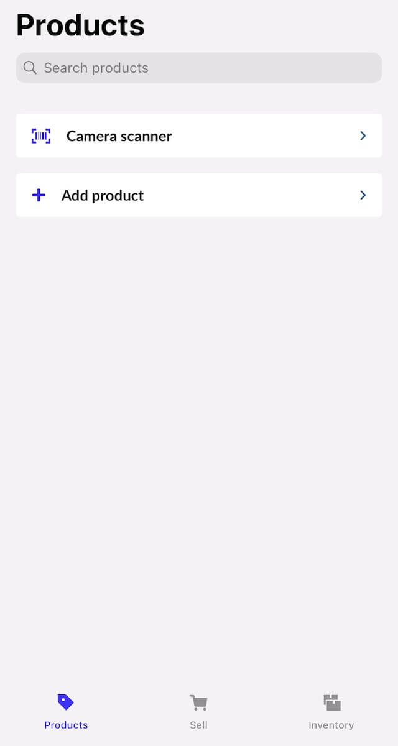Click the Inventory boxes icon
The width and height of the screenshot is (398, 746).
331,701
